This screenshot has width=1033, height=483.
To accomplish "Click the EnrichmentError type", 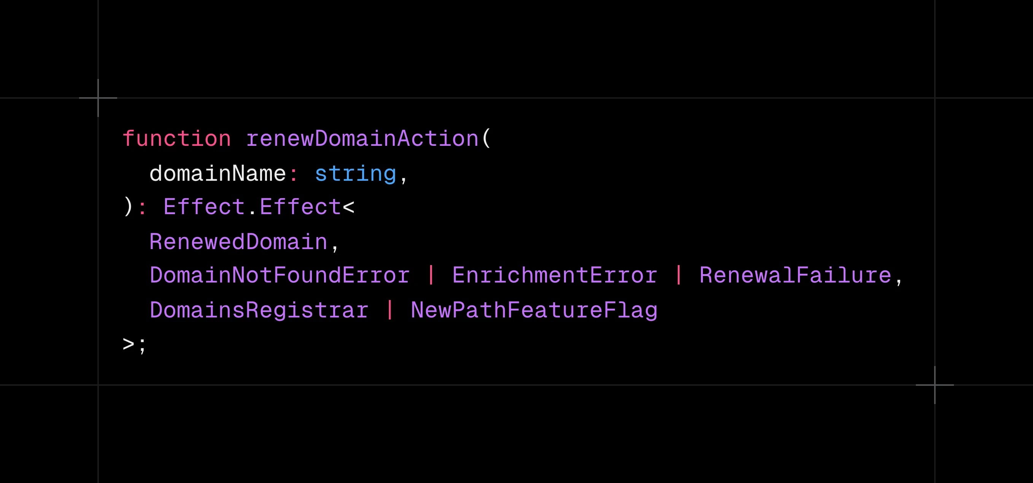I will (x=555, y=276).
